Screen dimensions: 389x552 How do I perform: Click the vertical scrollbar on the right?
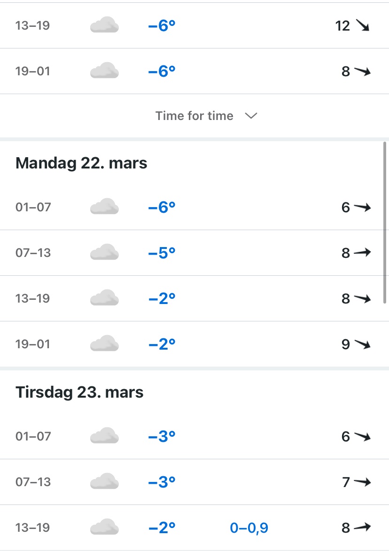pos(385,222)
